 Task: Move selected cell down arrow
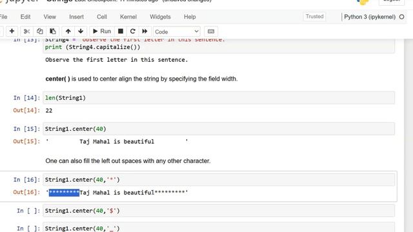pos(81,32)
